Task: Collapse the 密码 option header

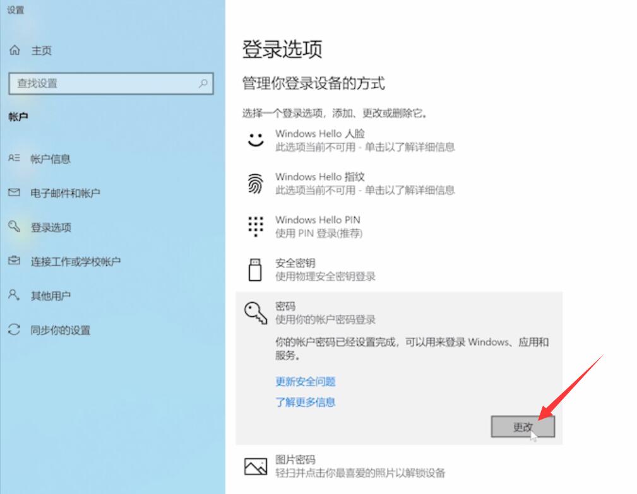Action: (399, 312)
